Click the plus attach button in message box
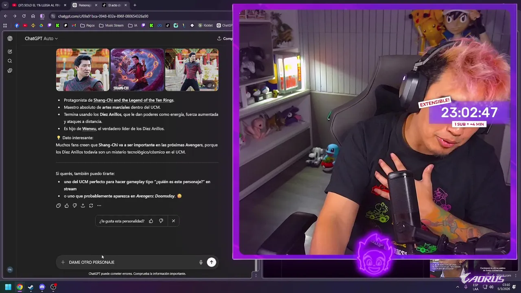 tap(63, 262)
